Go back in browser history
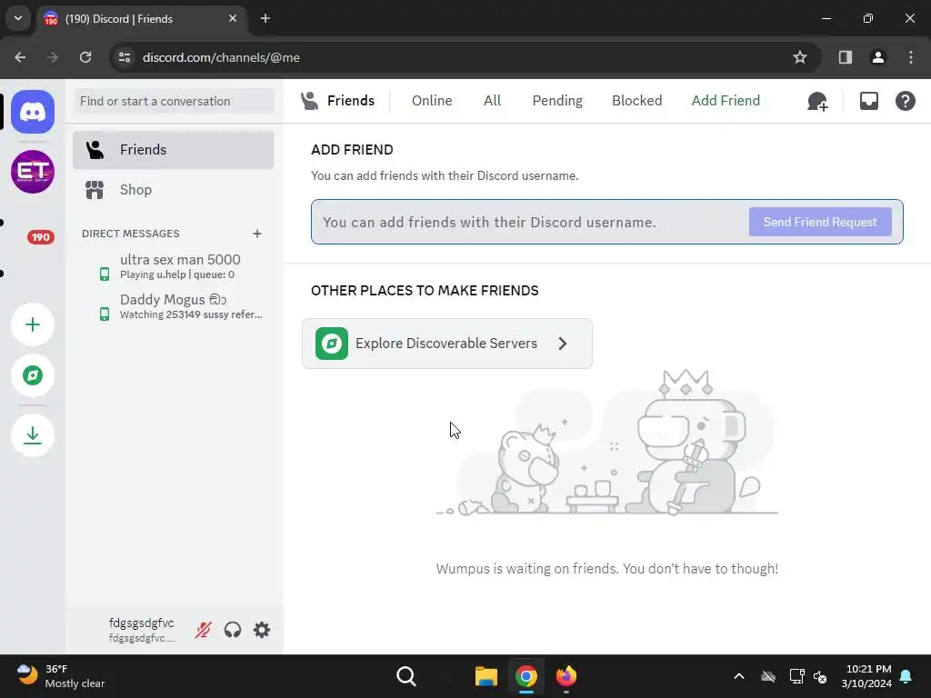 tap(20, 57)
